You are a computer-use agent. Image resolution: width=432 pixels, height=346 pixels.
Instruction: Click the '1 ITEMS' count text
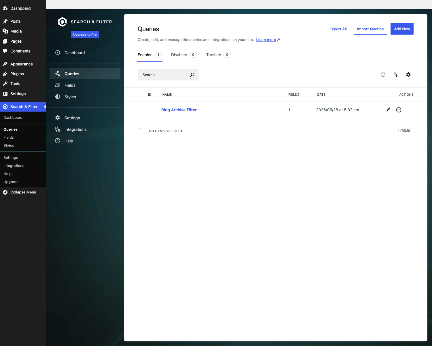404,131
